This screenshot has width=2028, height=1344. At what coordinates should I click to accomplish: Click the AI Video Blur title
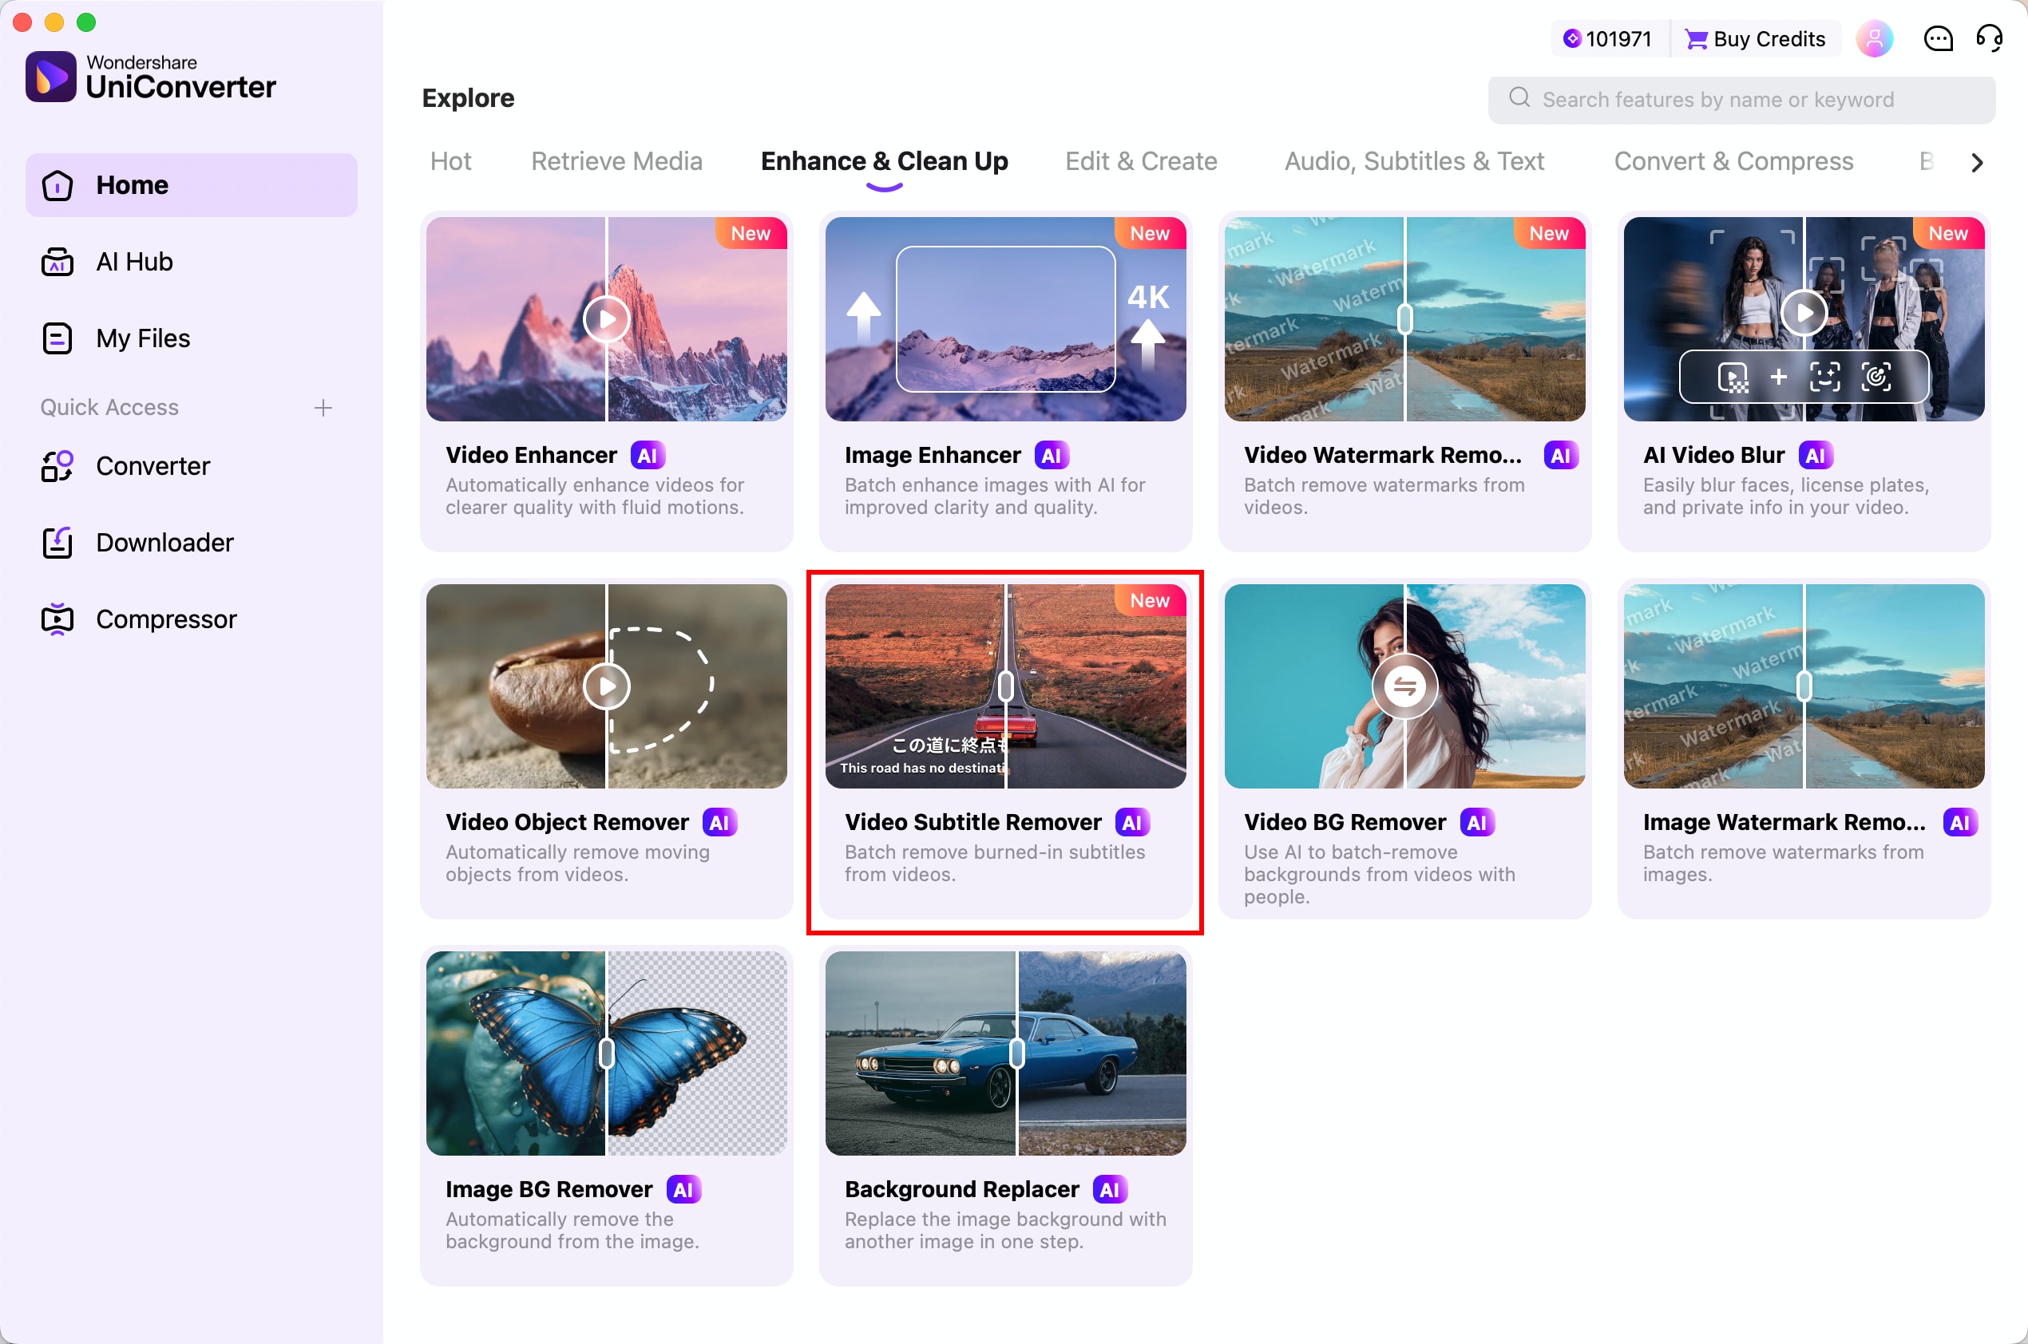click(1713, 455)
